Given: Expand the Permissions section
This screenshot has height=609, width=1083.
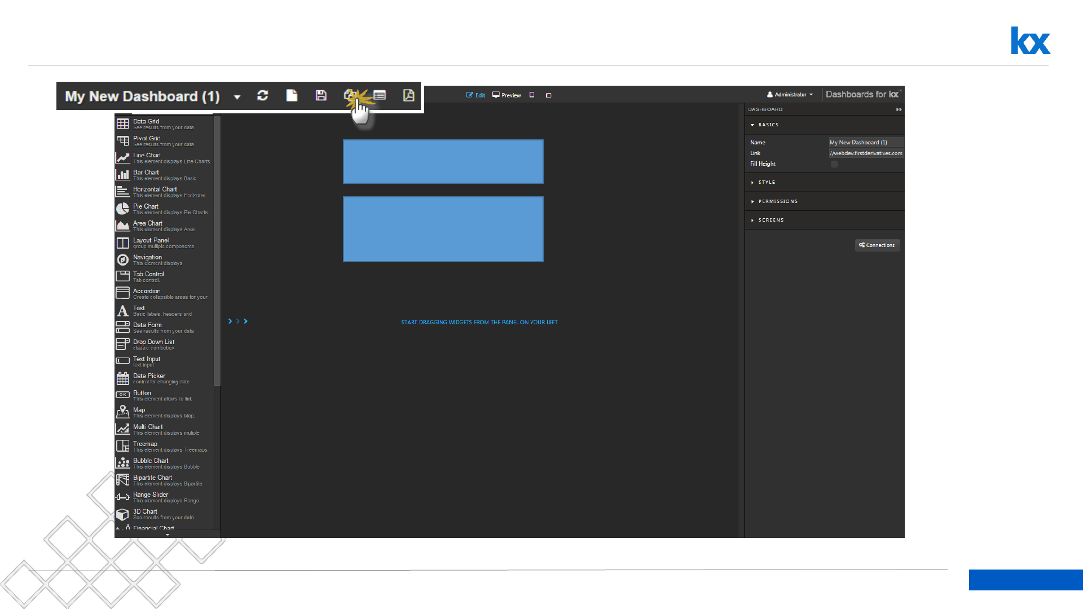Looking at the screenshot, I should pos(777,201).
